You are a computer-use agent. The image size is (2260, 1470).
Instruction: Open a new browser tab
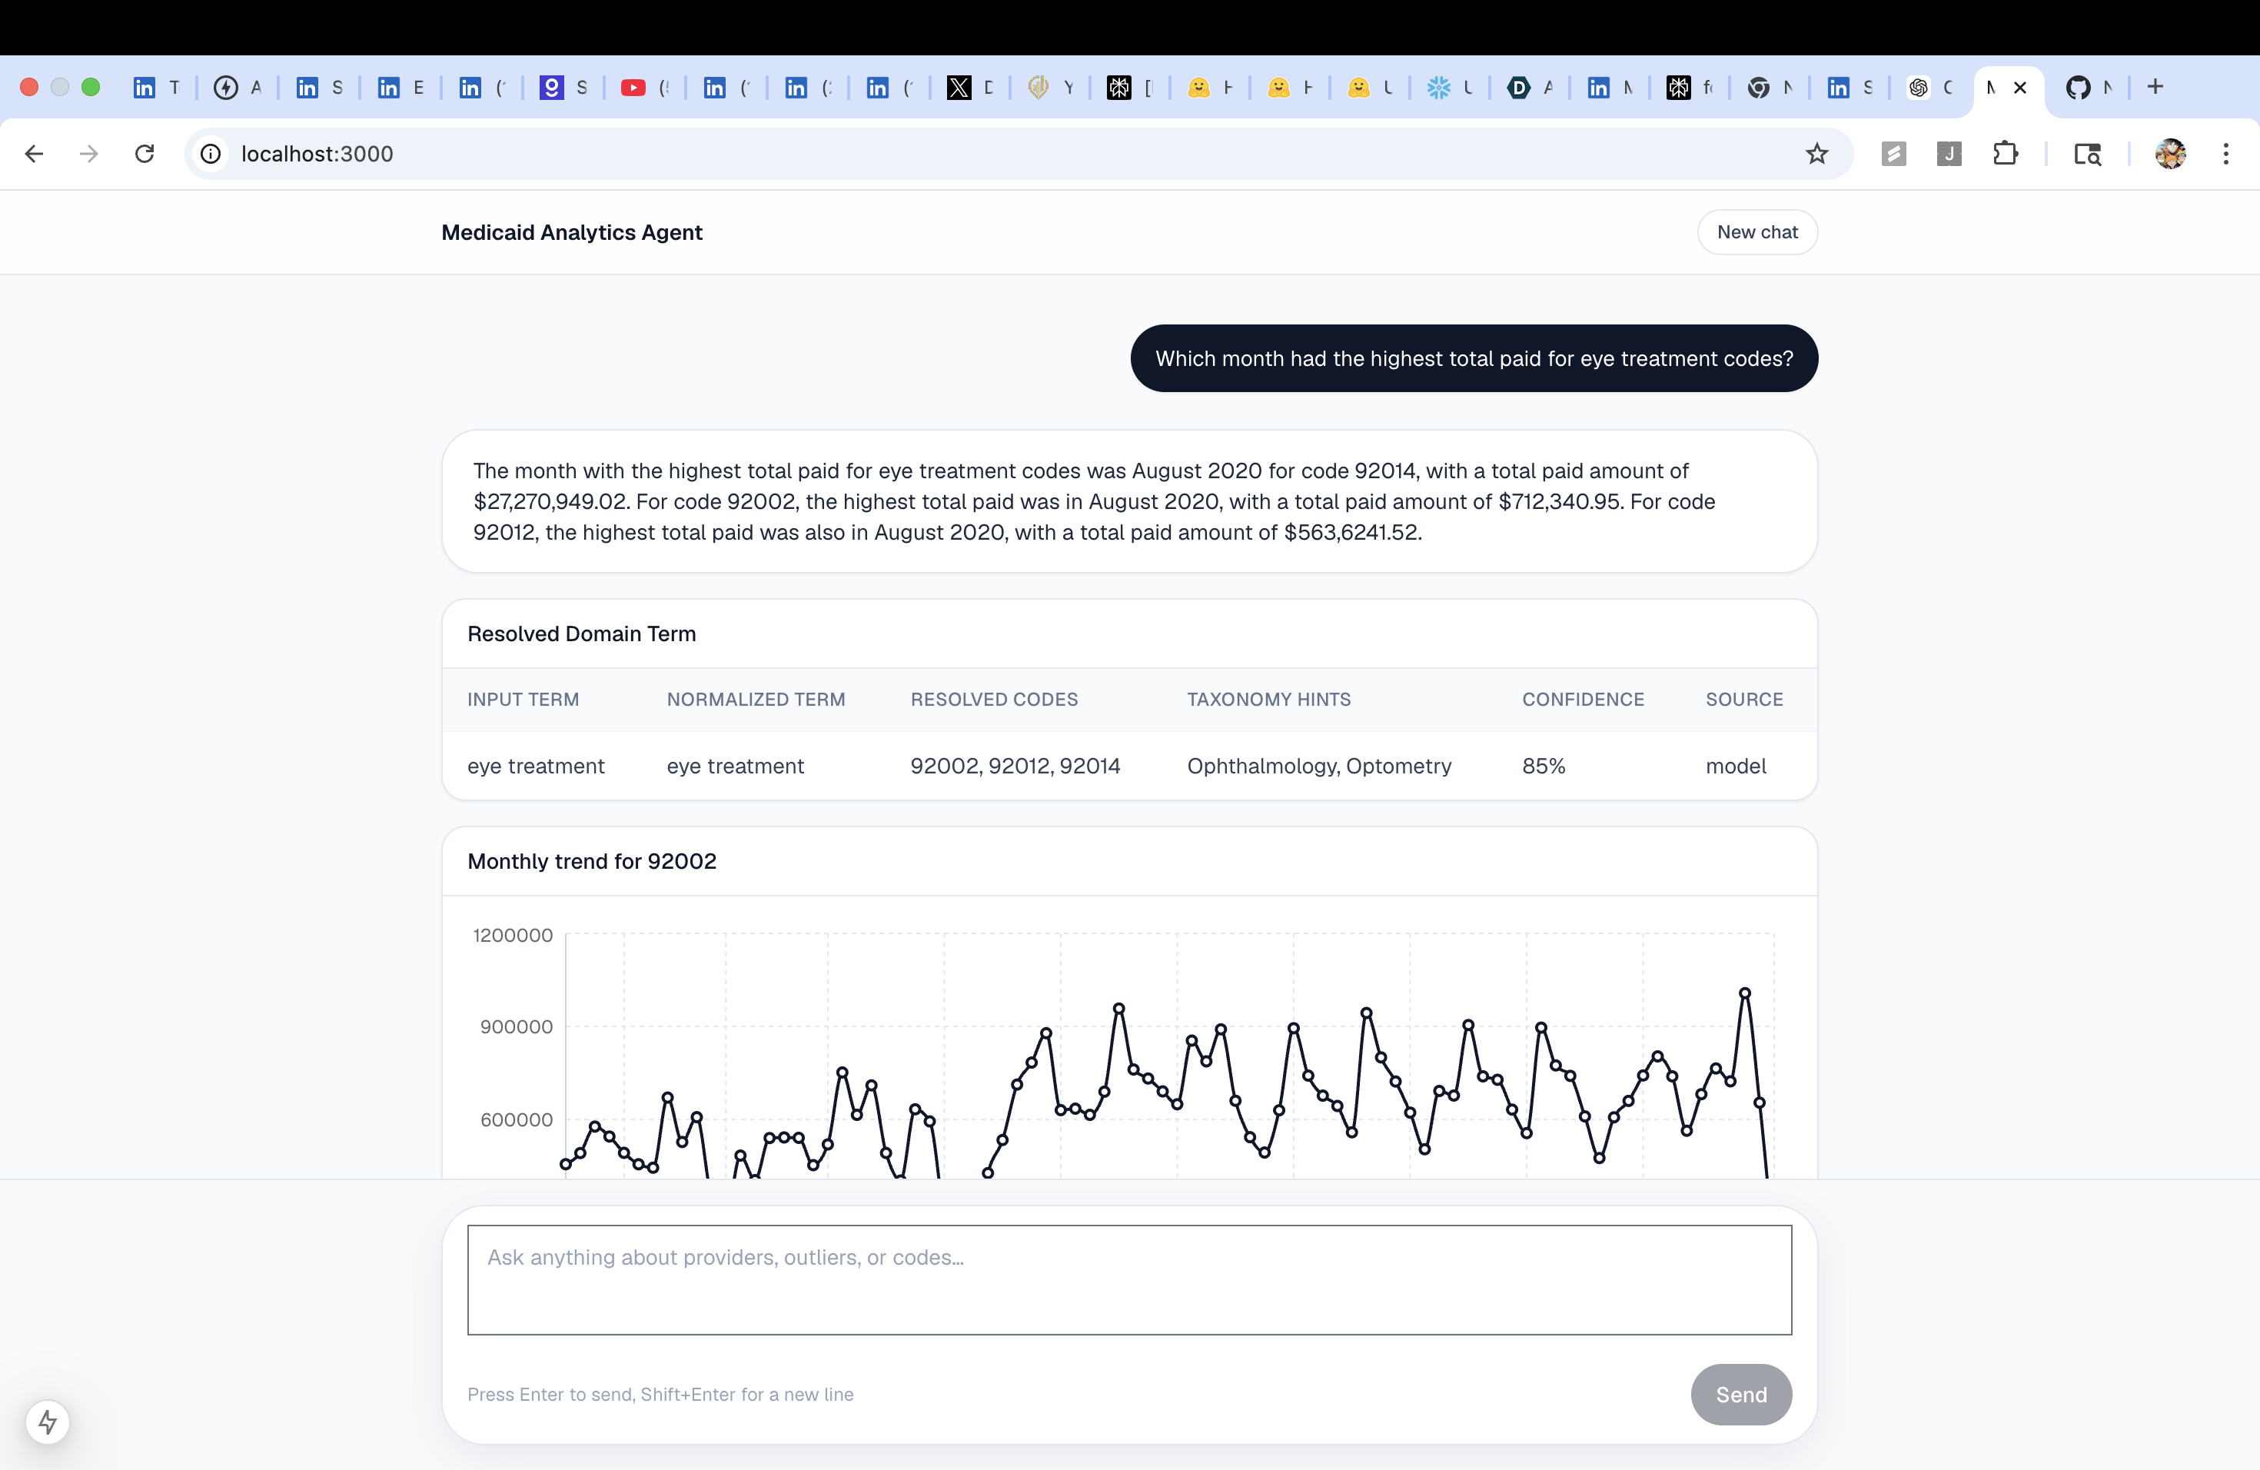2155,88
